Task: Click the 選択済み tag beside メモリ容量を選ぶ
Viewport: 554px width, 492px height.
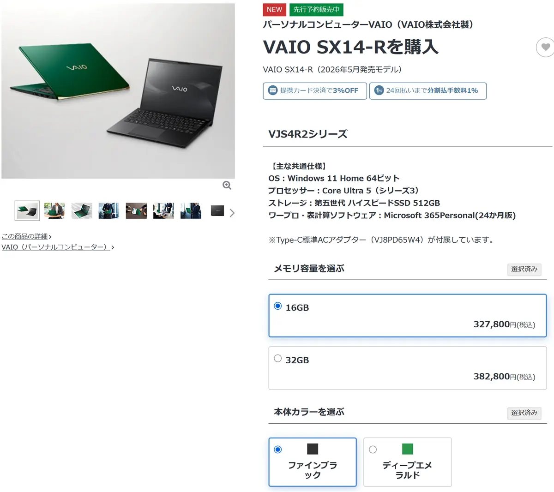Action: click(524, 269)
